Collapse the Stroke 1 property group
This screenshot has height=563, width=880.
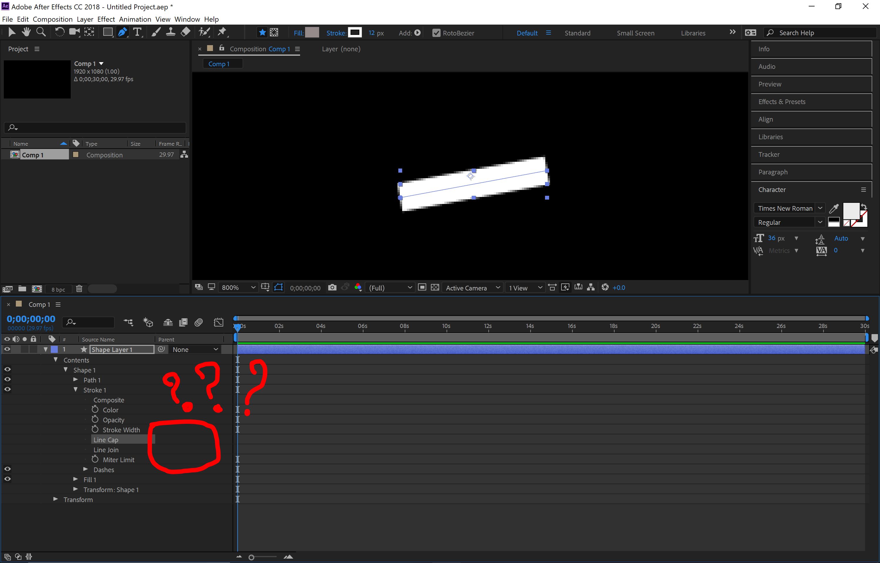coord(76,390)
